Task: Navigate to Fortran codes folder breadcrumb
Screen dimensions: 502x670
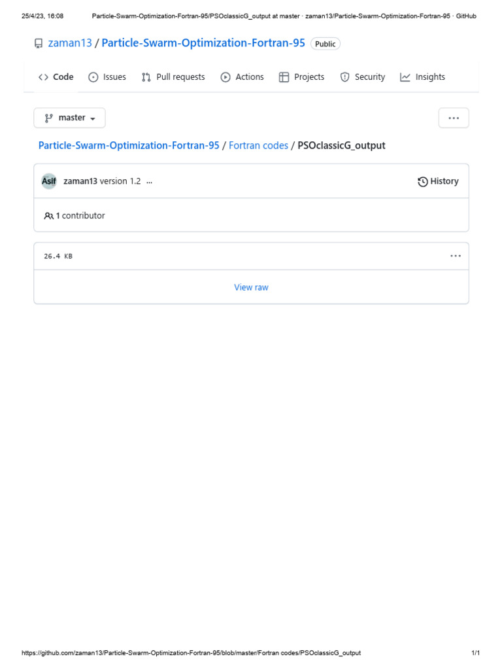Action: [258, 145]
